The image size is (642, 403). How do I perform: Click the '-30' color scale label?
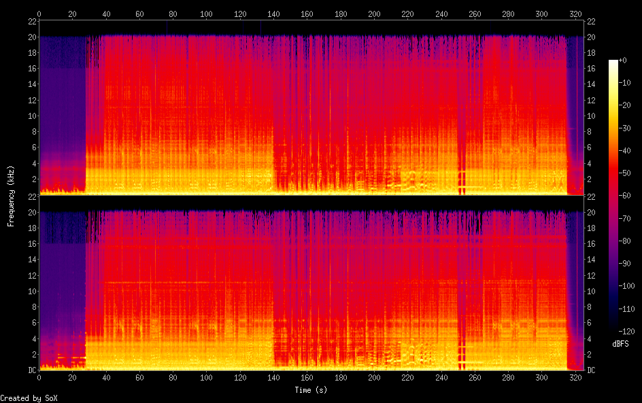[625, 128]
